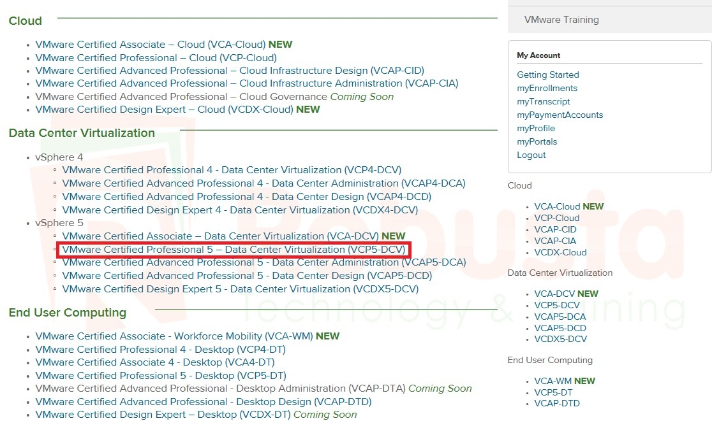Viewport: 712px width, 421px height.
Task: Open Advanced Professional – Cloud Infrastructure Design link
Action: 230,71
